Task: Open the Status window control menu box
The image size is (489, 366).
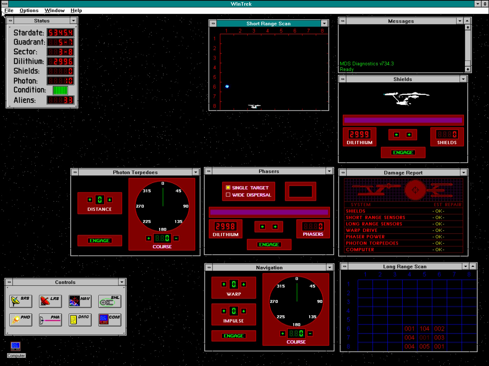Action: 10,21
